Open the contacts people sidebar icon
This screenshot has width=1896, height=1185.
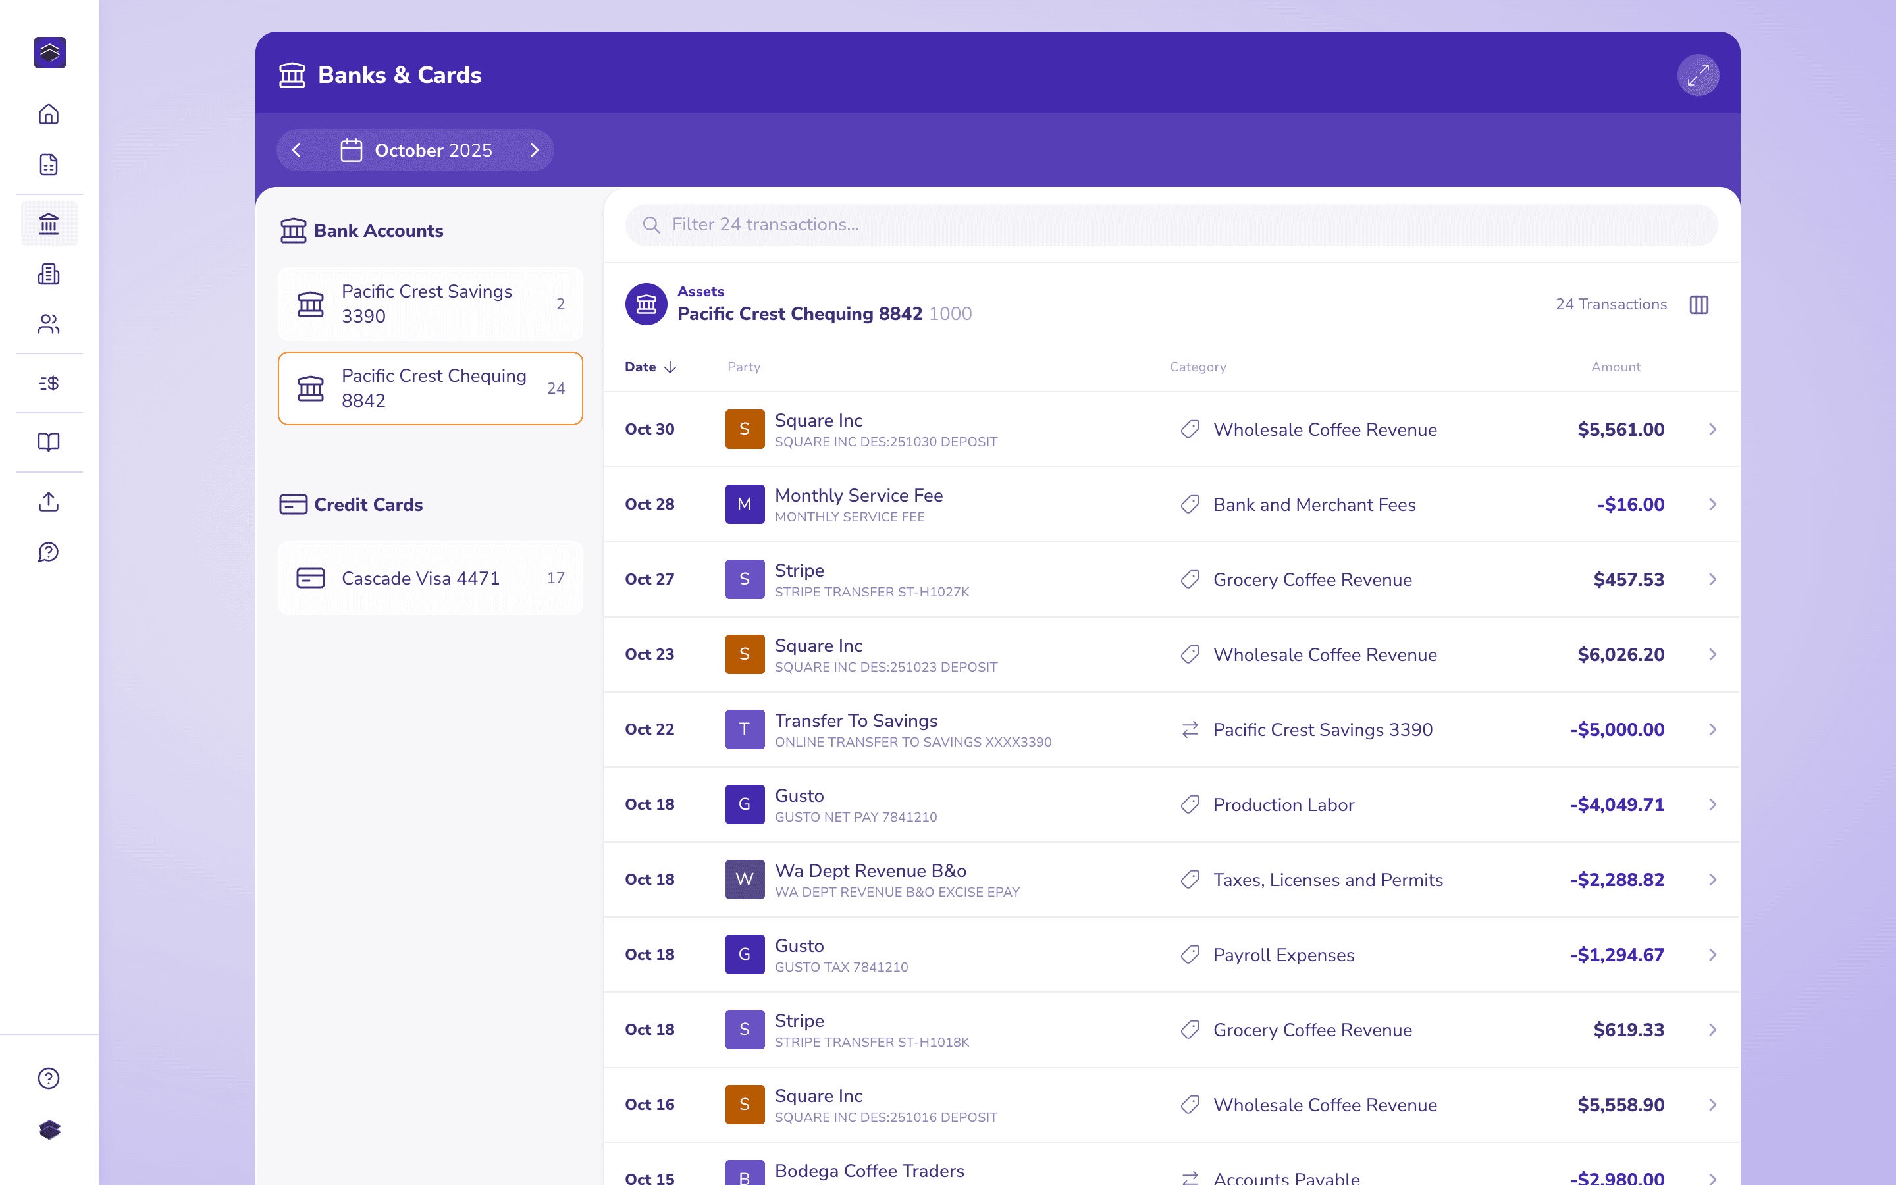coord(49,324)
